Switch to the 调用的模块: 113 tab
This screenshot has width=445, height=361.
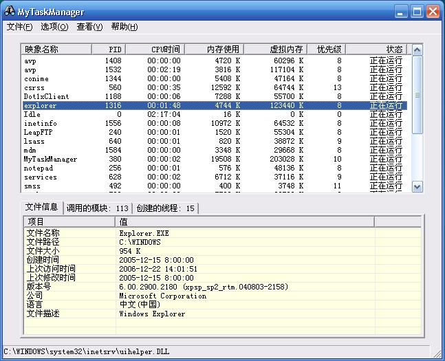point(98,208)
